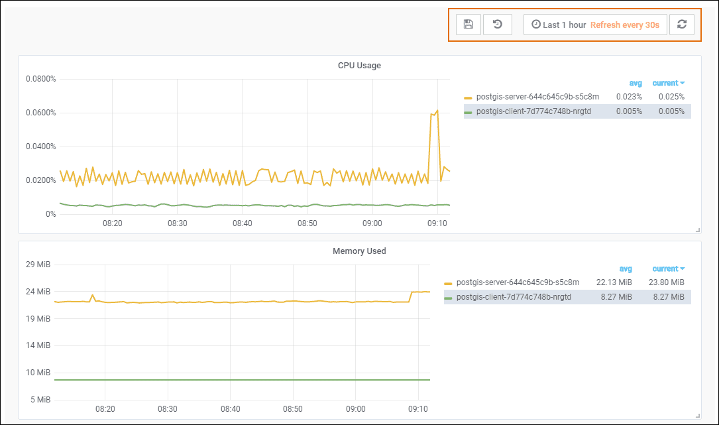This screenshot has height=425, width=719.
Task: Open the Memory Used panel title menu
Action: click(359, 251)
